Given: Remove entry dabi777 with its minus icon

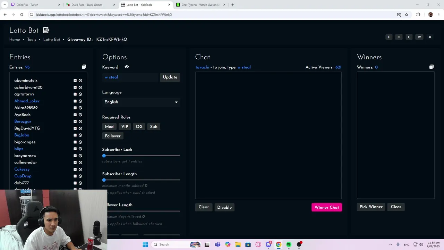Looking at the screenshot, I should coord(75,183).
